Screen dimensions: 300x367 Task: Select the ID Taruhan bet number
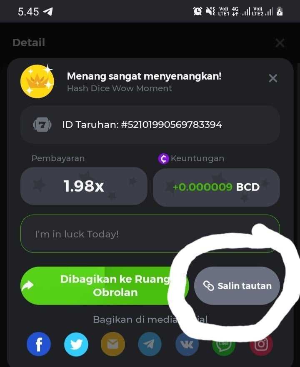coord(171,125)
